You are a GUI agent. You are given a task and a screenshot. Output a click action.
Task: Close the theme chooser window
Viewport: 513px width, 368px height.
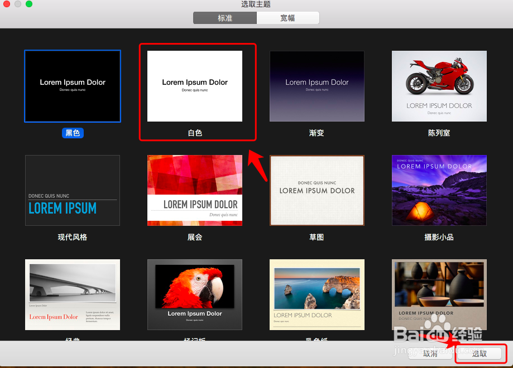coord(7,4)
